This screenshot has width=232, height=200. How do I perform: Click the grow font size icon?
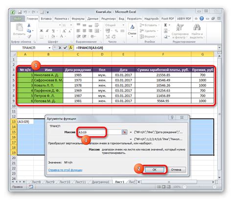[x=64, y=31]
